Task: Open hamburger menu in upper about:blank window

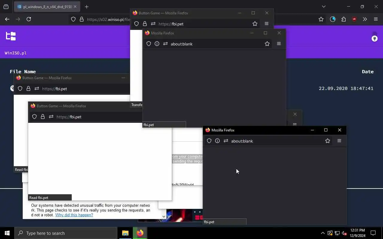Action: click(x=279, y=44)
